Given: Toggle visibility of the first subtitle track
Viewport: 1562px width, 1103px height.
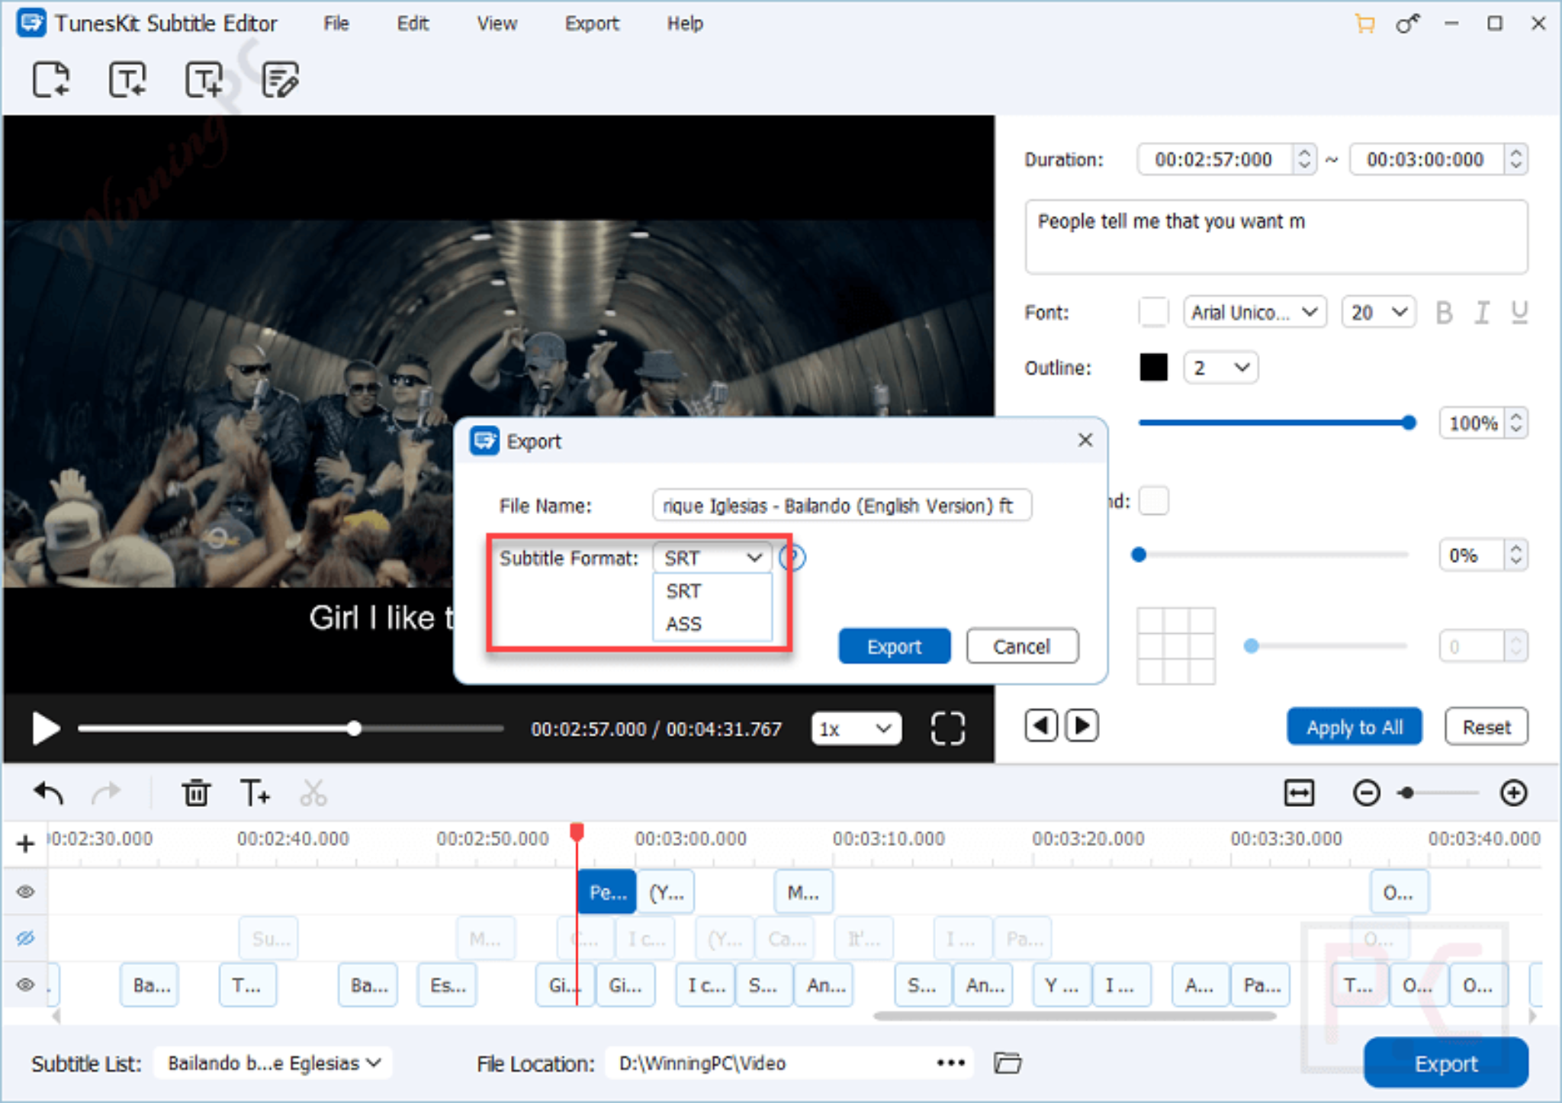Looking at the screenshot, I should (x=25, y=892).
